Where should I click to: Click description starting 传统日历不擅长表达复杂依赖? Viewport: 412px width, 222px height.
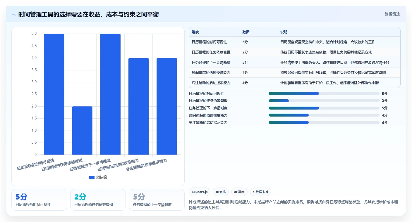click(326, 52)
